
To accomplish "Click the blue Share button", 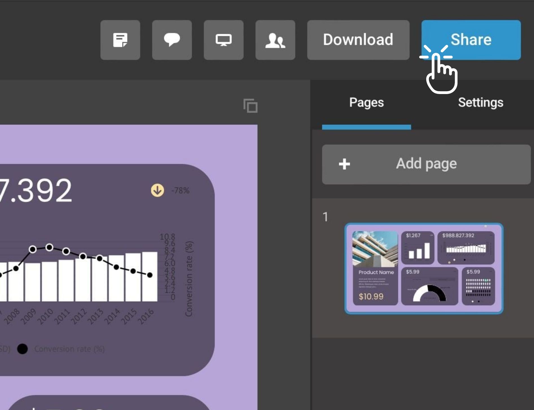I will (x=471, y=40).
